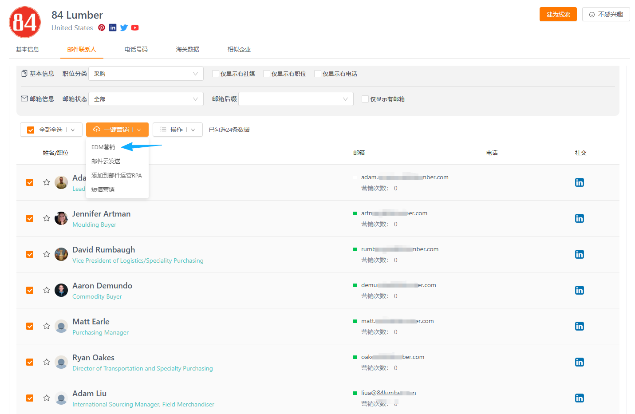This screenshot has height=414, width=635.
Task: Open the 邮箱后缀 dropdown
Action: (296, 99)
